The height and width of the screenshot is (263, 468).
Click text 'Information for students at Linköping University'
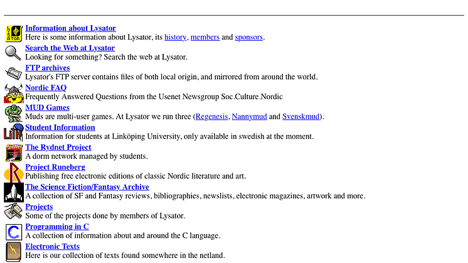pos(103,136)
